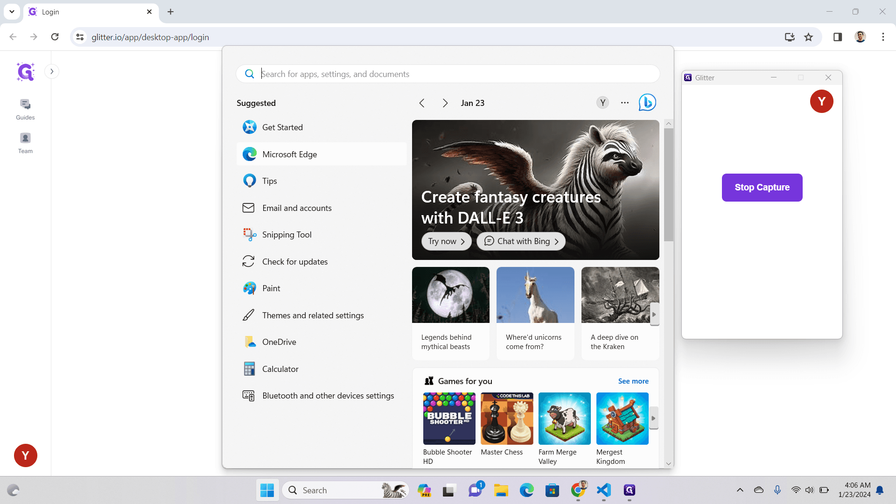Go back in Chrome
This screenshot has height=504, width=896.
(x=13, y=37)
